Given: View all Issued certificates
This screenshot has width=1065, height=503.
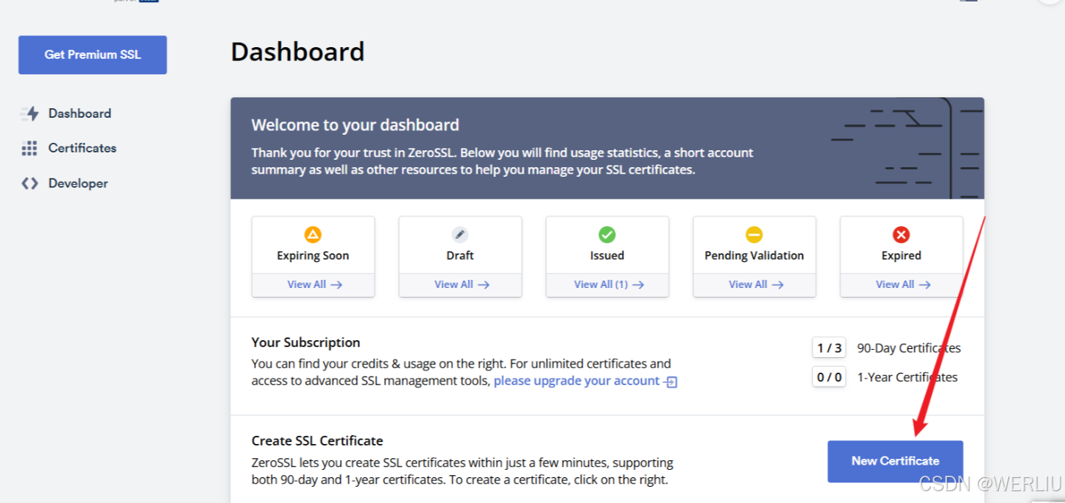Looking at the screenshot, I should tap(608, 284).
